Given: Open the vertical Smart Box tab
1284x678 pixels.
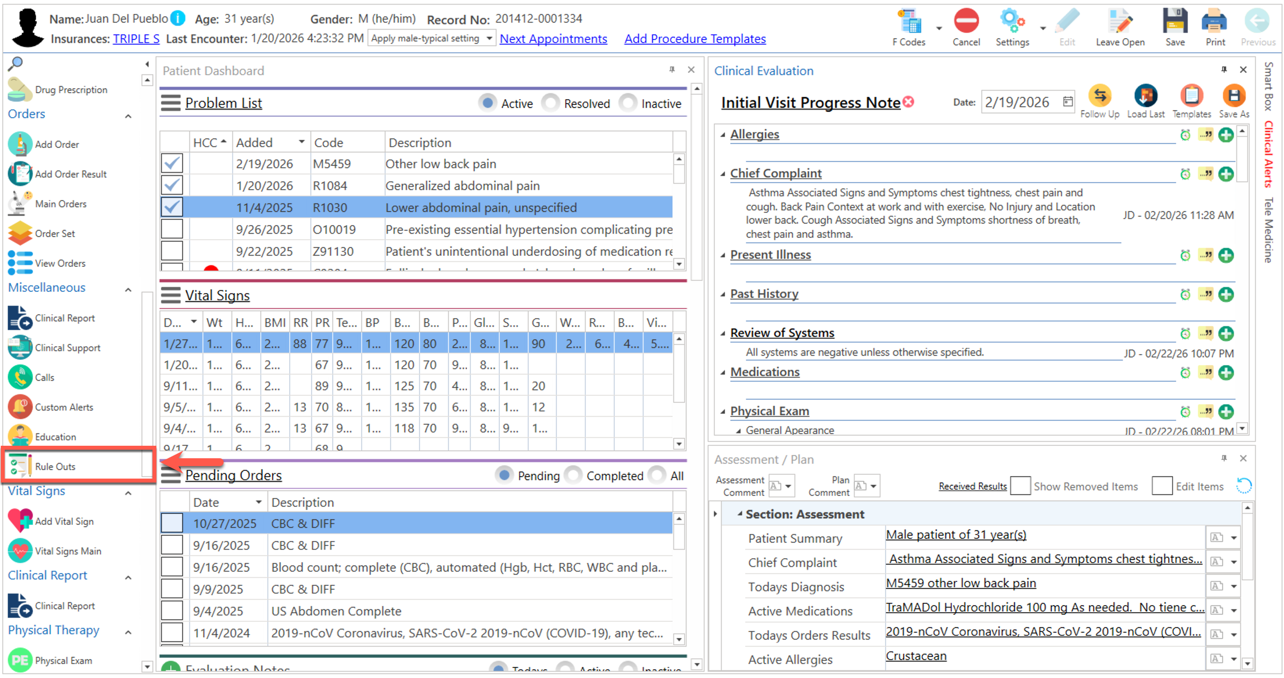Looking at the screenshot, I should pos(1268,86).
